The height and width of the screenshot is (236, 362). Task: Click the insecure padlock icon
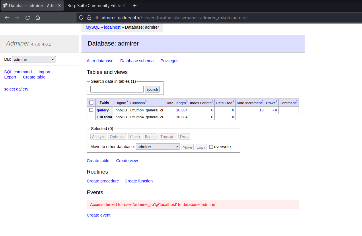point(89,17)
